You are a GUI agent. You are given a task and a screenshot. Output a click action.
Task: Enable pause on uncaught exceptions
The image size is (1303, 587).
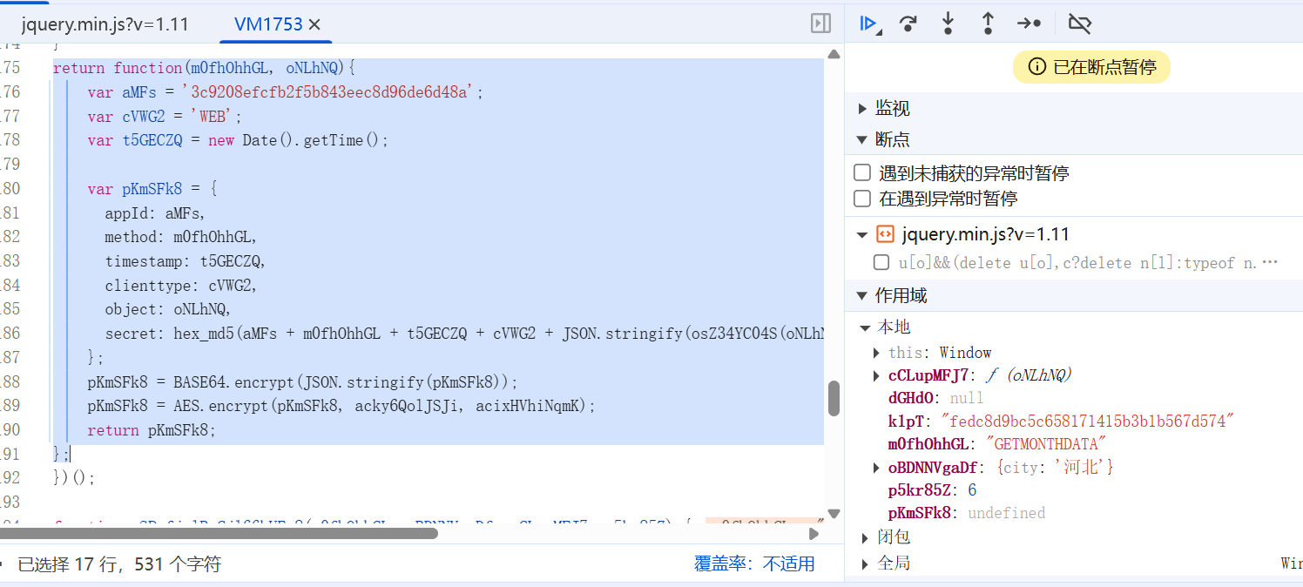click(x=862, y=172)
